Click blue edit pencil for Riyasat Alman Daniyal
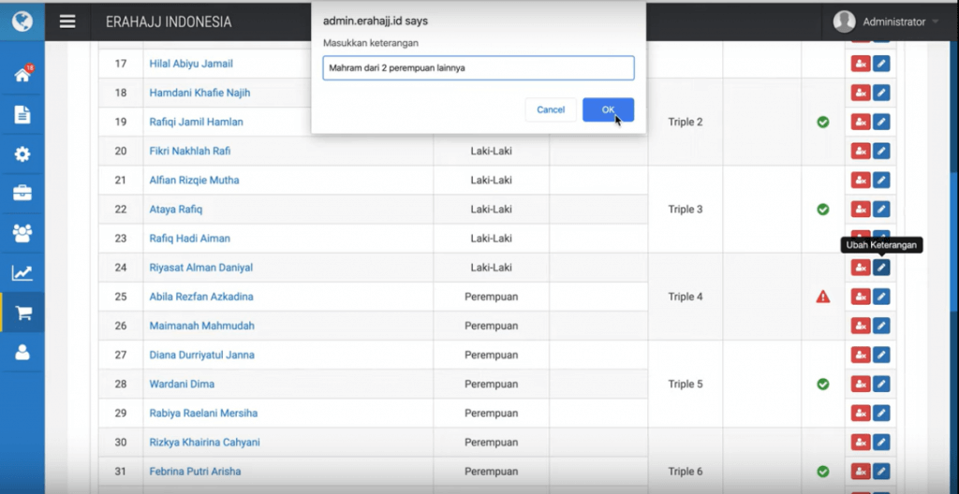959x494 pixels. click(x=881, y=268)
